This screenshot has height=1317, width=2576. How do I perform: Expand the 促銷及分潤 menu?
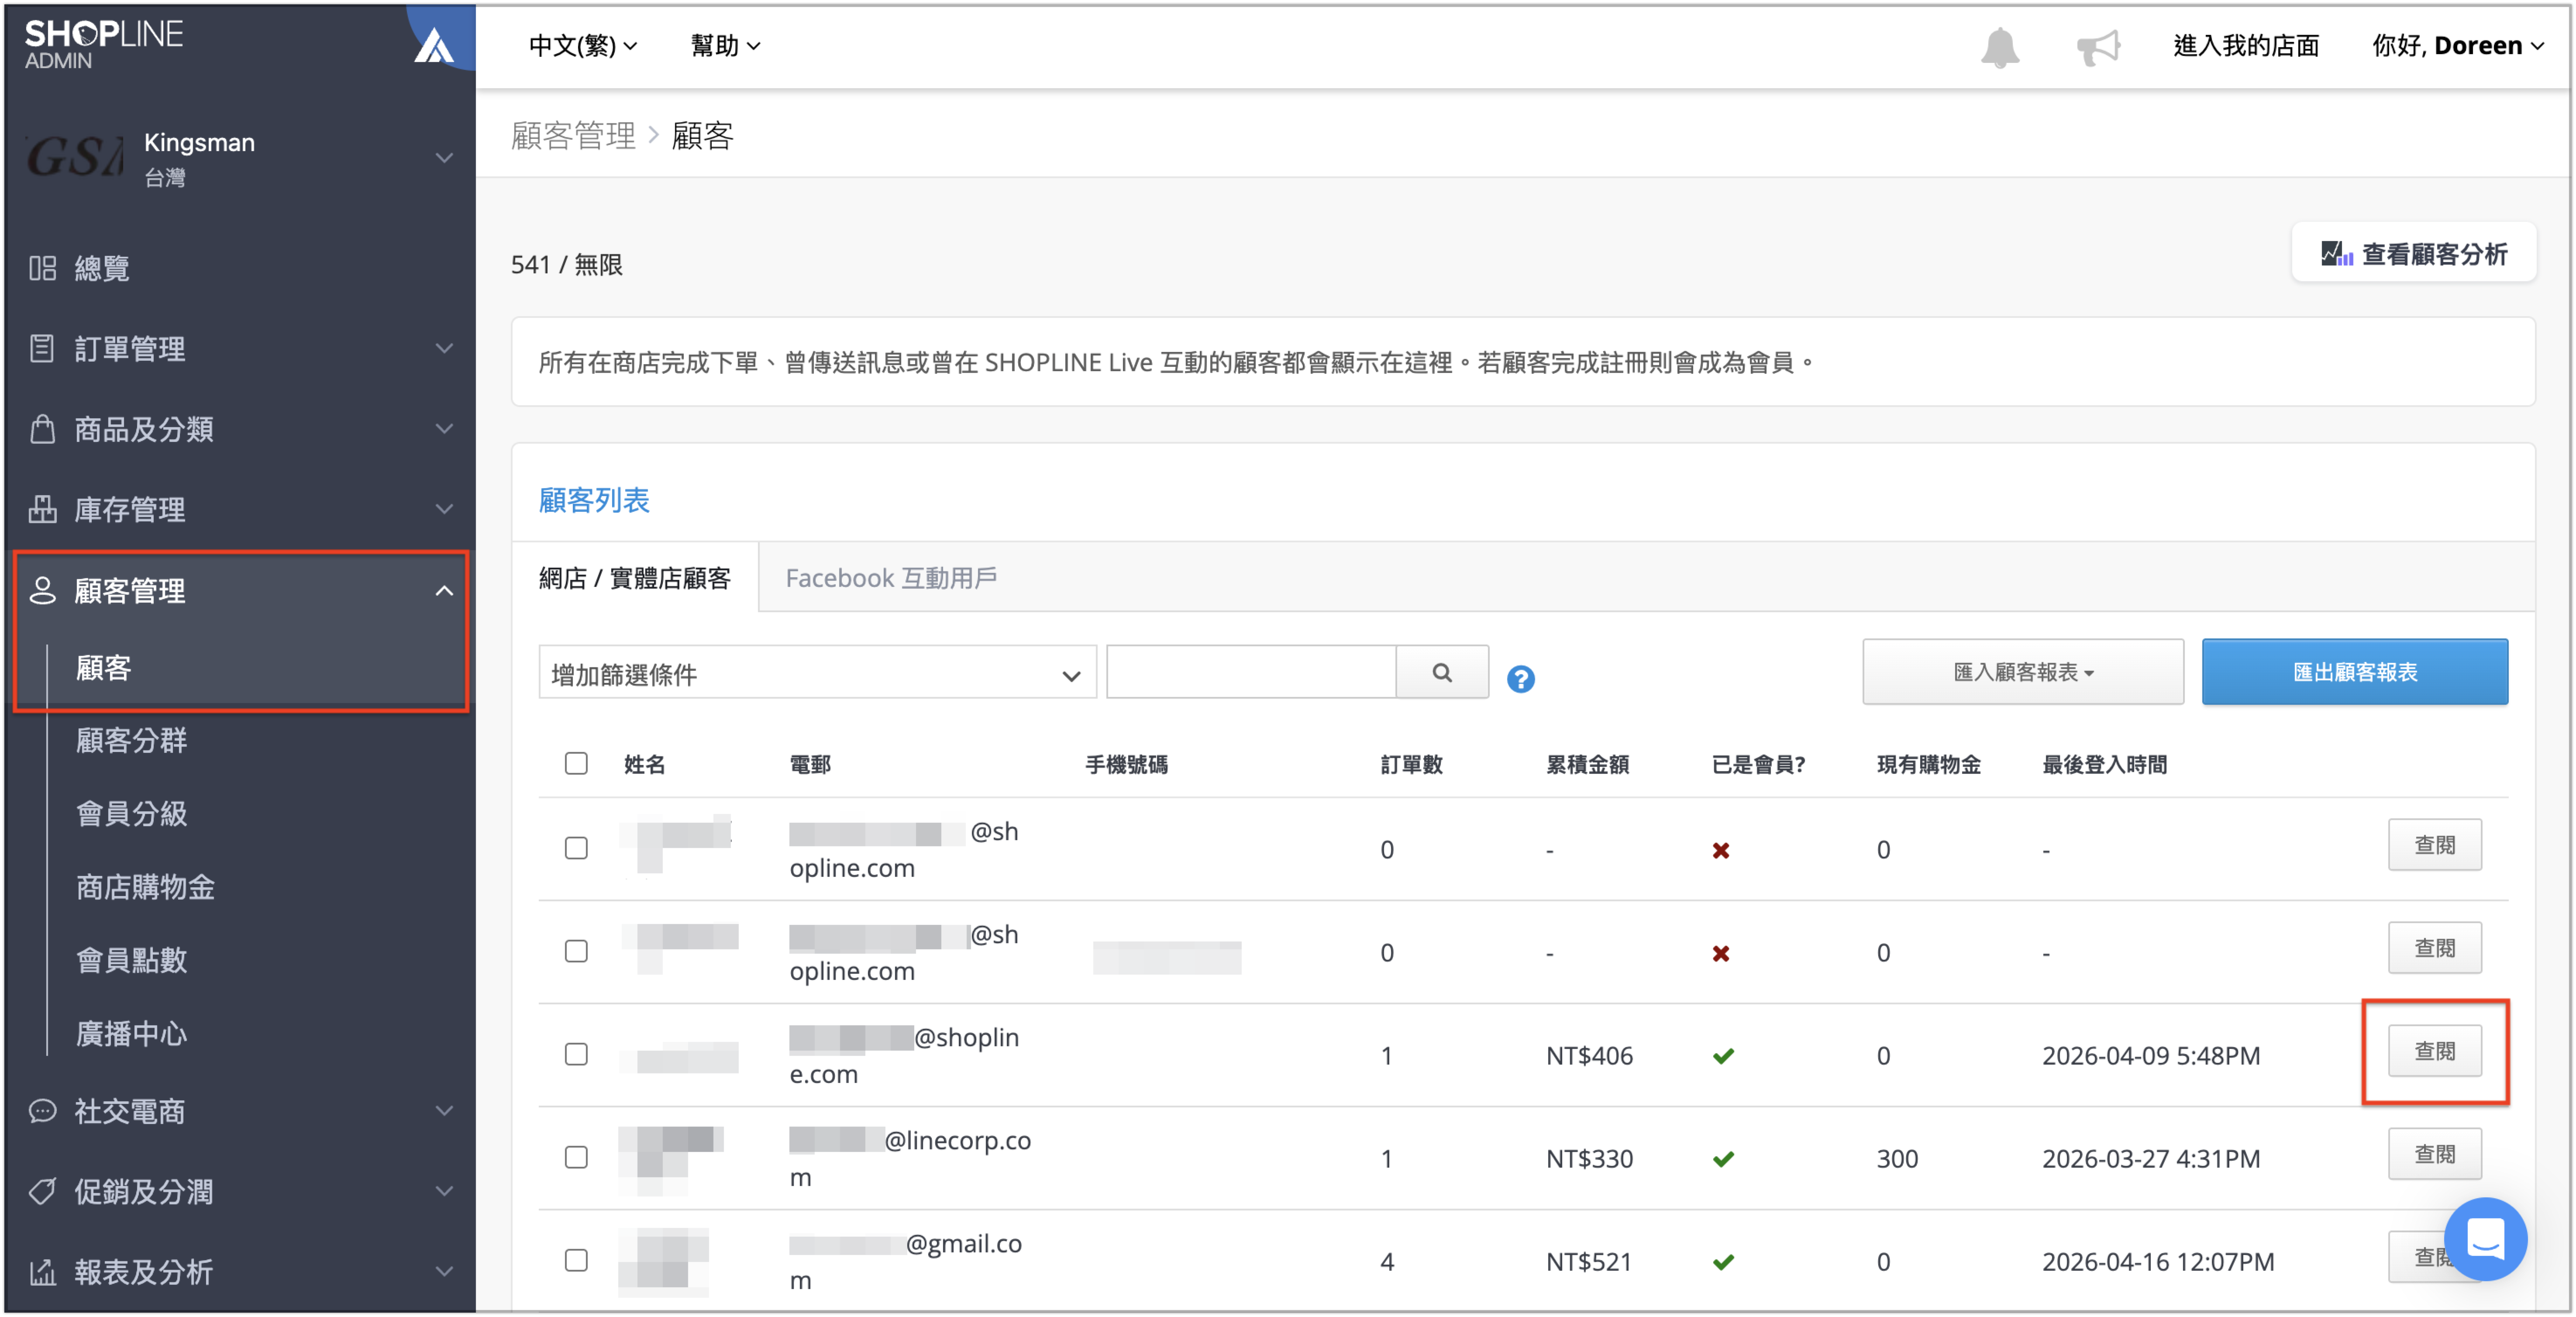[x=444, y=1191]
